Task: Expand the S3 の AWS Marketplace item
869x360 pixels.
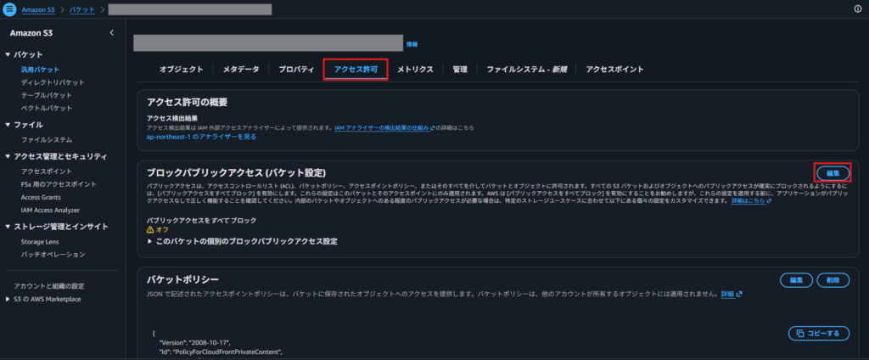Action: click(8, 299)
